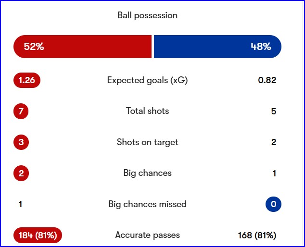Select the Shots on target label
Screen dimensions: 305x247
click(x=147, y=142)
